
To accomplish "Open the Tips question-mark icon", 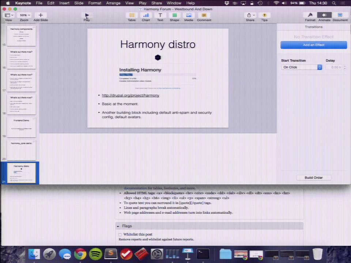I will pyautogui.click(x=264, y=15).
